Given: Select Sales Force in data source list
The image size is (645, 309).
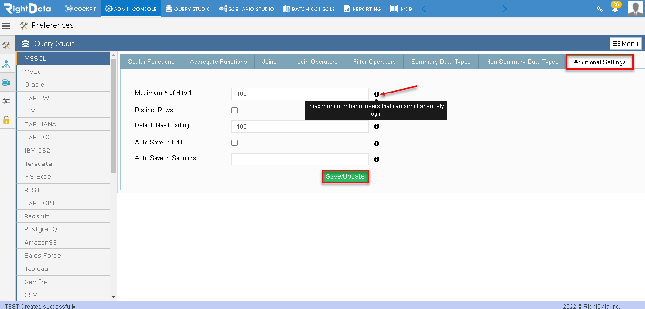Looking at the screenshot, I should click(x=63, y=255).
